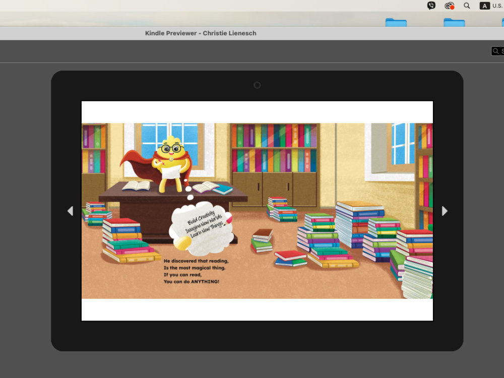Advance to next page with right arrow
The height and width of the screenshot is (378, 504).
coord(445,211)
